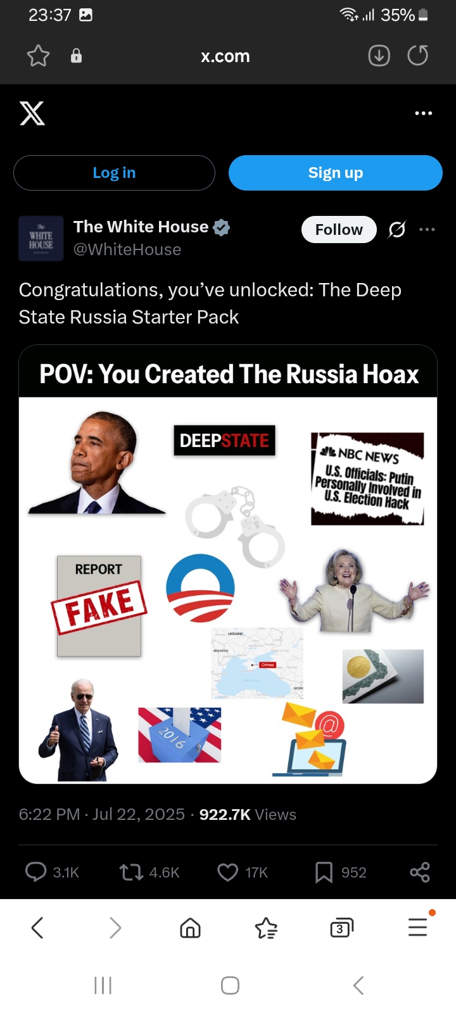Bookmark the post showing 952
The image size is (456, 1013).
point(341,872)
